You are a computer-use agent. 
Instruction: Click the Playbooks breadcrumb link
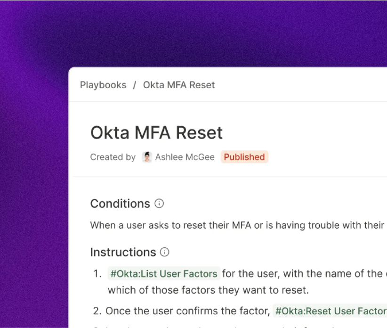[103, 85]
